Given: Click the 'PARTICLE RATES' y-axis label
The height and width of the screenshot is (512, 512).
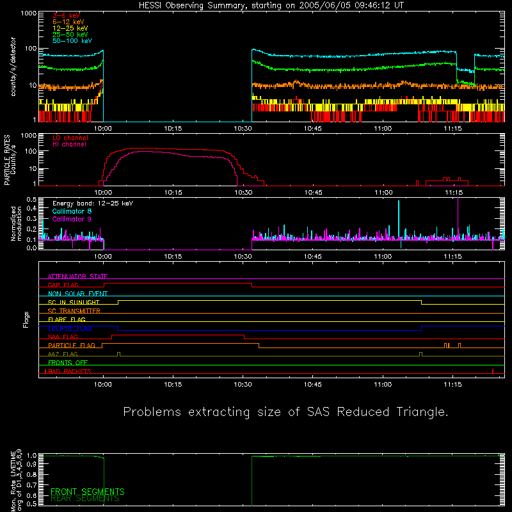Looking at the screenshot, I should (x=7, y=160).
